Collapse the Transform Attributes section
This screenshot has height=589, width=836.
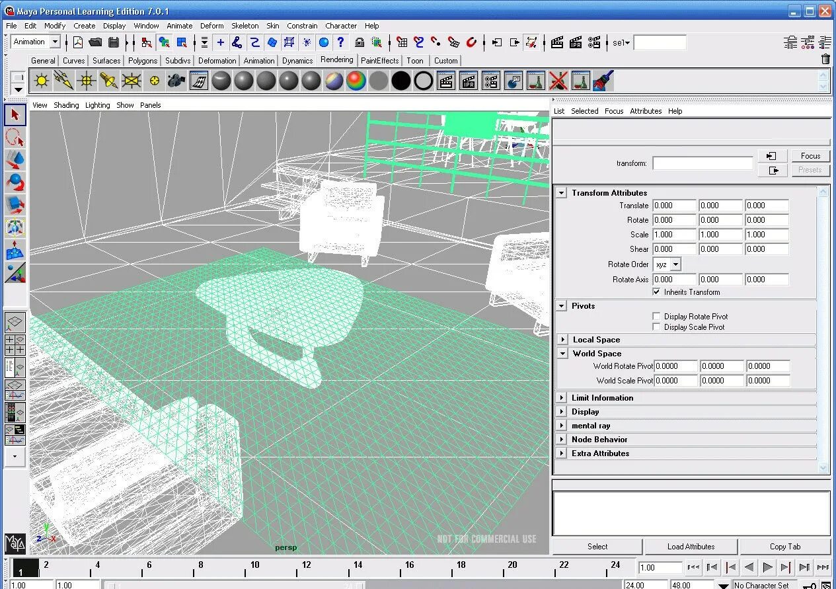[562, 193]
